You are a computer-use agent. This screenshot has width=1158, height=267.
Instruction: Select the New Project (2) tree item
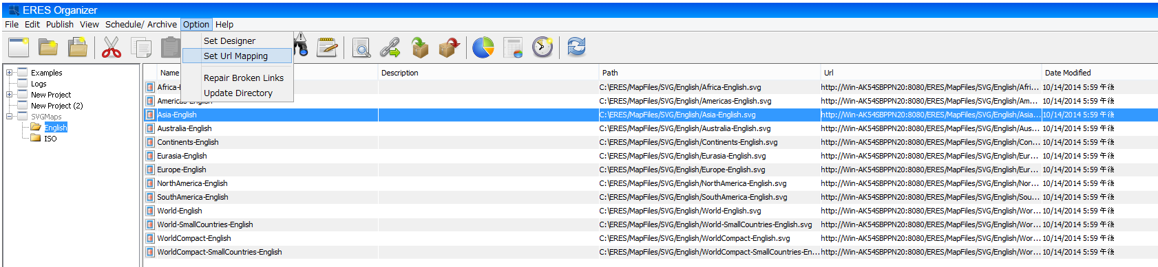coord(56,106)
